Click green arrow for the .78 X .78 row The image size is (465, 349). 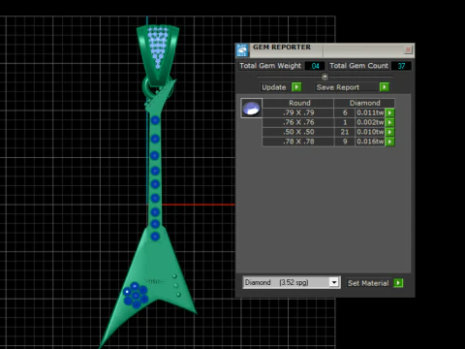[x=390, y=142]
